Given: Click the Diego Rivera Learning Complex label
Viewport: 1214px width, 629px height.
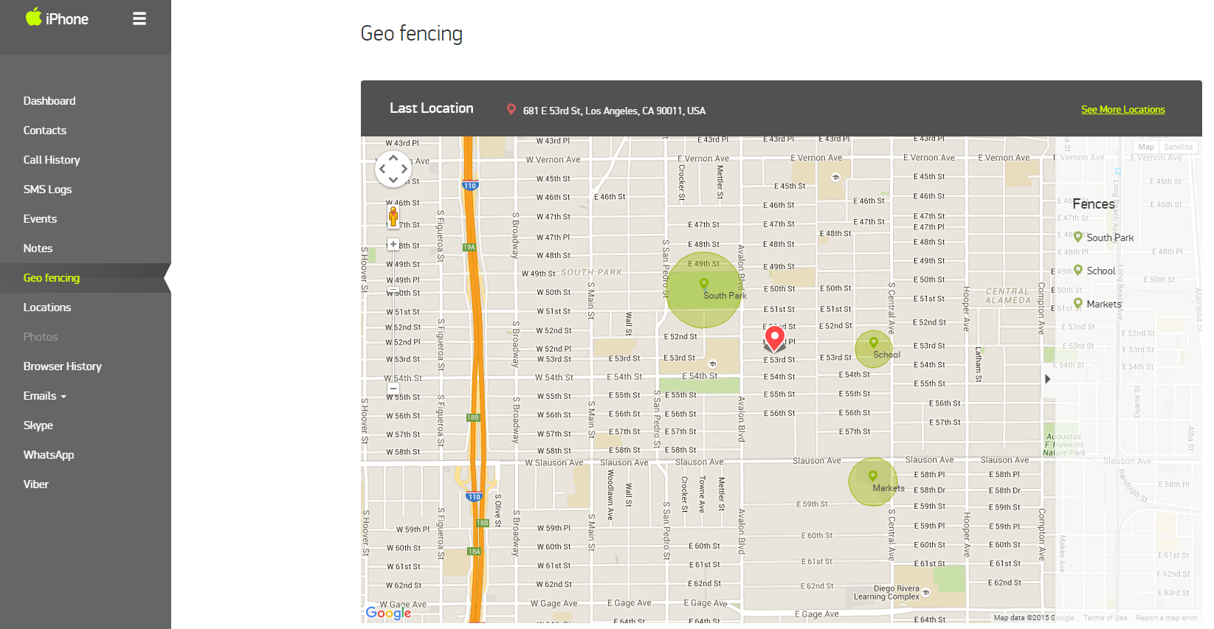Looking at the screenshot, I should click(888, 593).
